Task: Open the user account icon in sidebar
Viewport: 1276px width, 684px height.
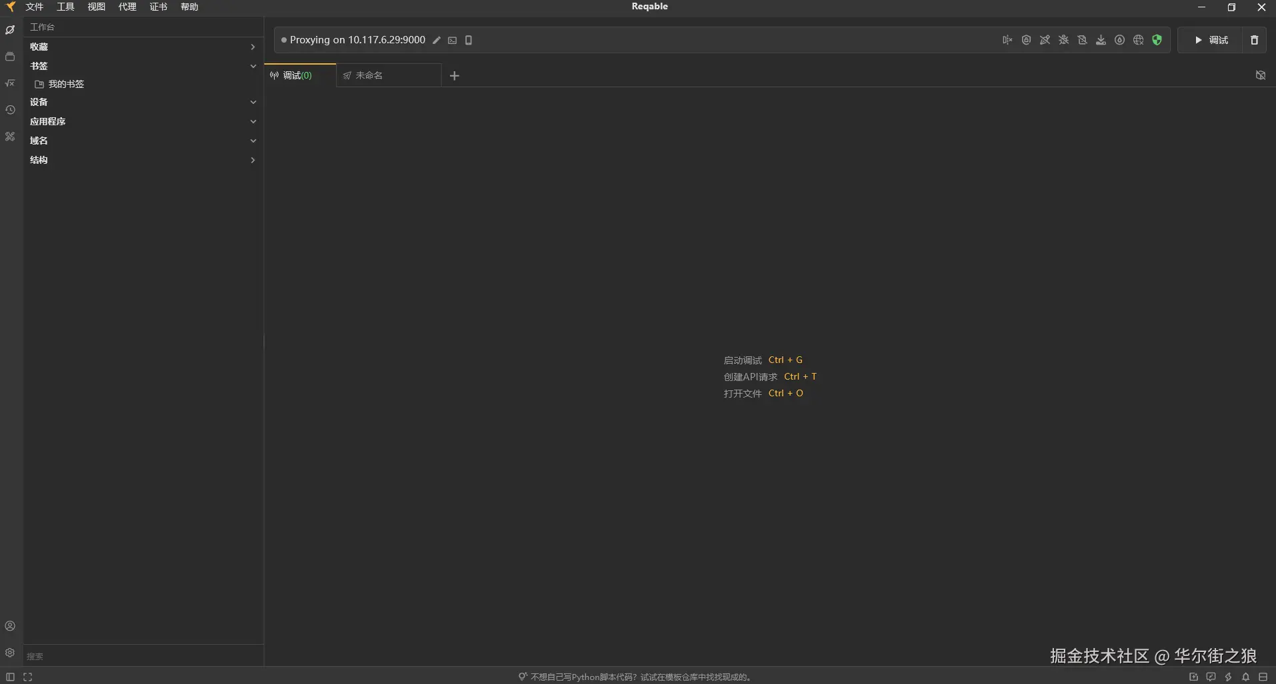Action: tap(10, 626)
